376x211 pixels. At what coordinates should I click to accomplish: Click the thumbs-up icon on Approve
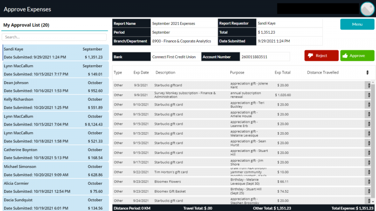click(x=345, y=56)
